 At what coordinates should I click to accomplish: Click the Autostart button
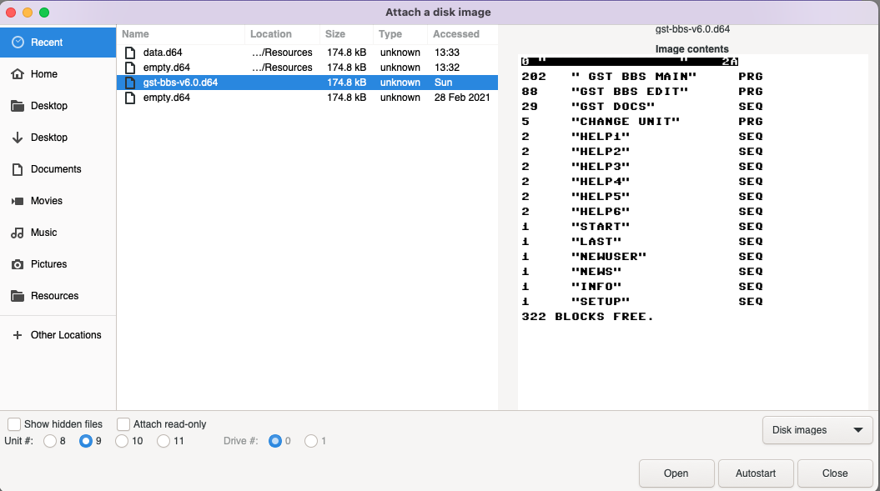click(x=755, y=473)
